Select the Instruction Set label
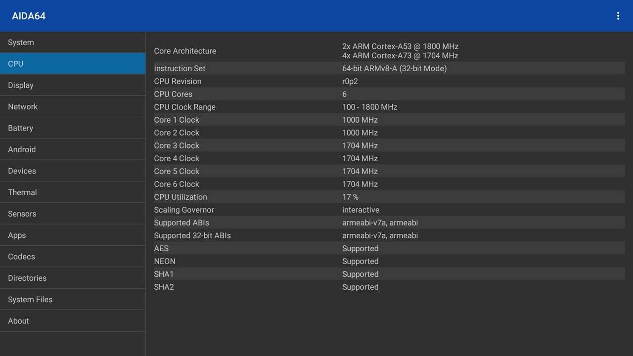Image resolution: width=633 pixels, height=356 pixels. coord(180,68)
